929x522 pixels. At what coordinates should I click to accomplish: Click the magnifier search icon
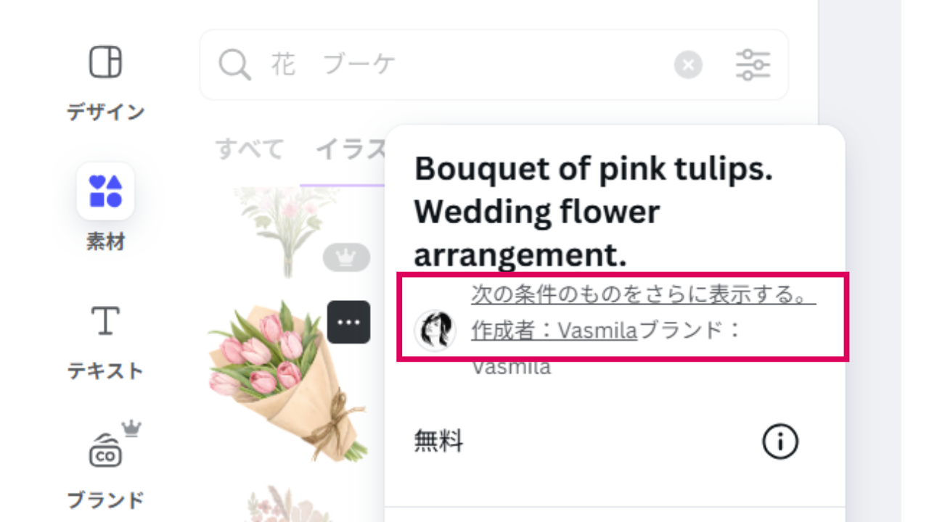(x=234, y=65)
